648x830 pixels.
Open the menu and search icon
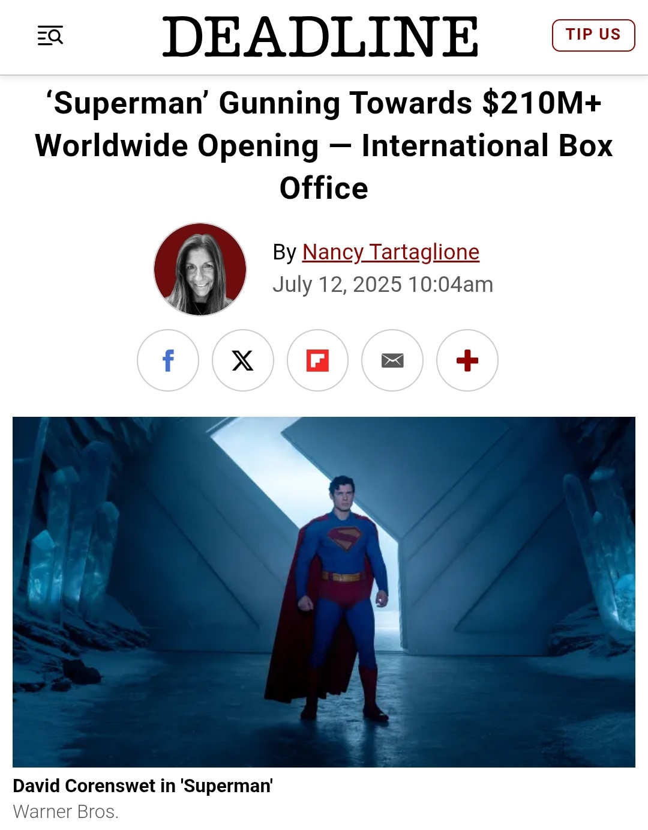pos(50,36)
